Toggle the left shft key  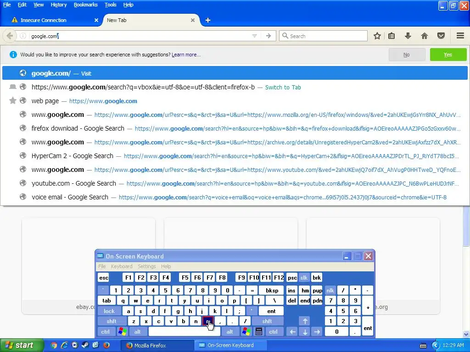(112, 321)
